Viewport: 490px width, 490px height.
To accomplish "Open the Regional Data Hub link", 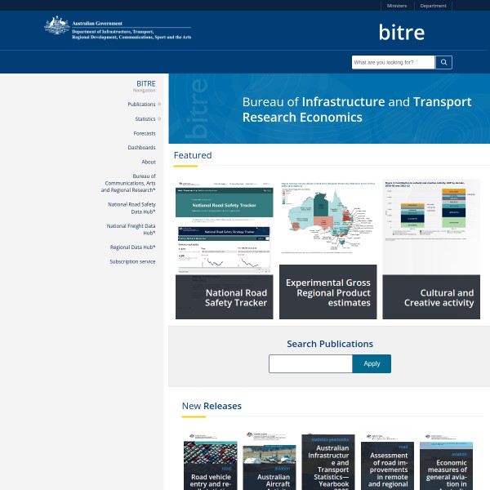I will click(x=132, y=247).
